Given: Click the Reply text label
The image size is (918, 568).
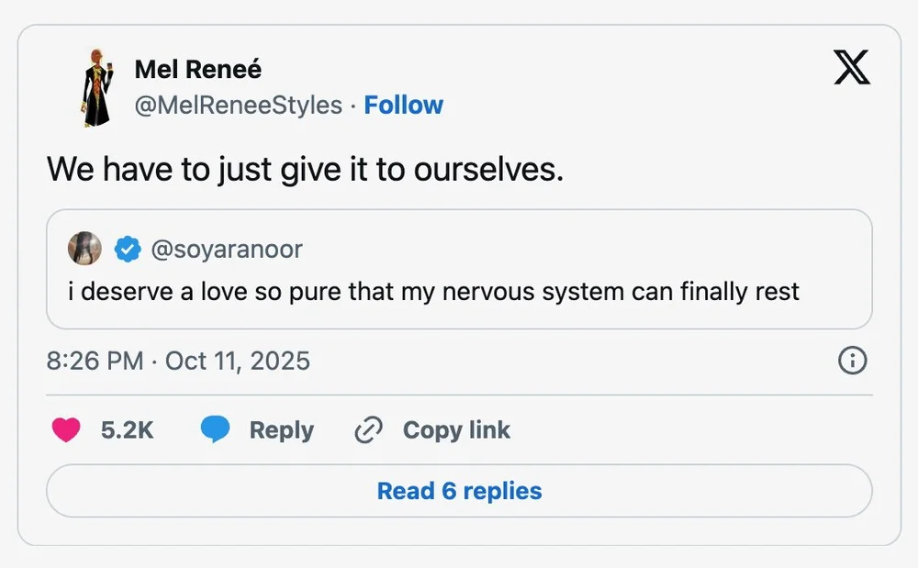Looking at the screenshot, I should (x=281, y=430).
